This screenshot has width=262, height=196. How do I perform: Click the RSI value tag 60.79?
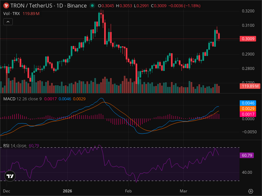pyautogui.click(x=247, y=155)
